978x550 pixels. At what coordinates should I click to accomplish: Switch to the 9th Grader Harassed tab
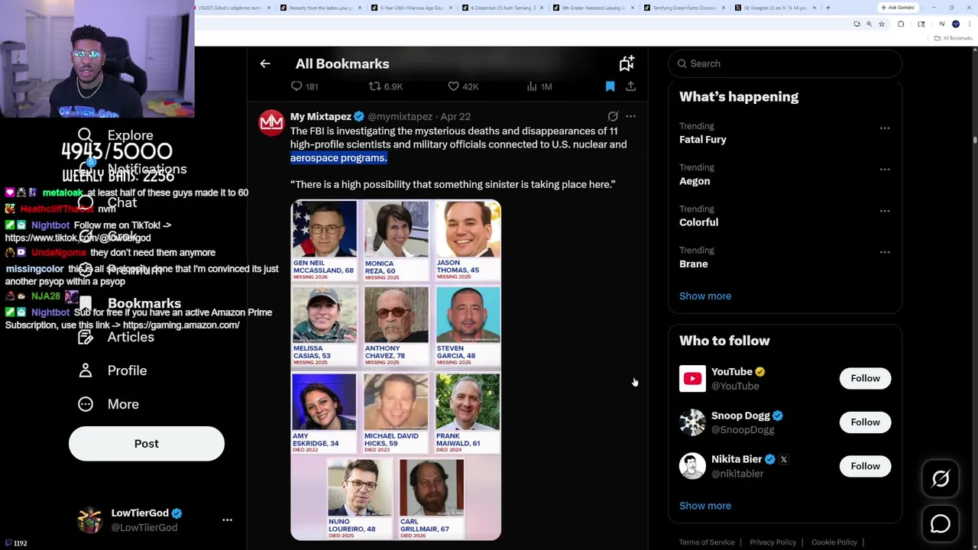pyautogui.click(x=594, y=8)
